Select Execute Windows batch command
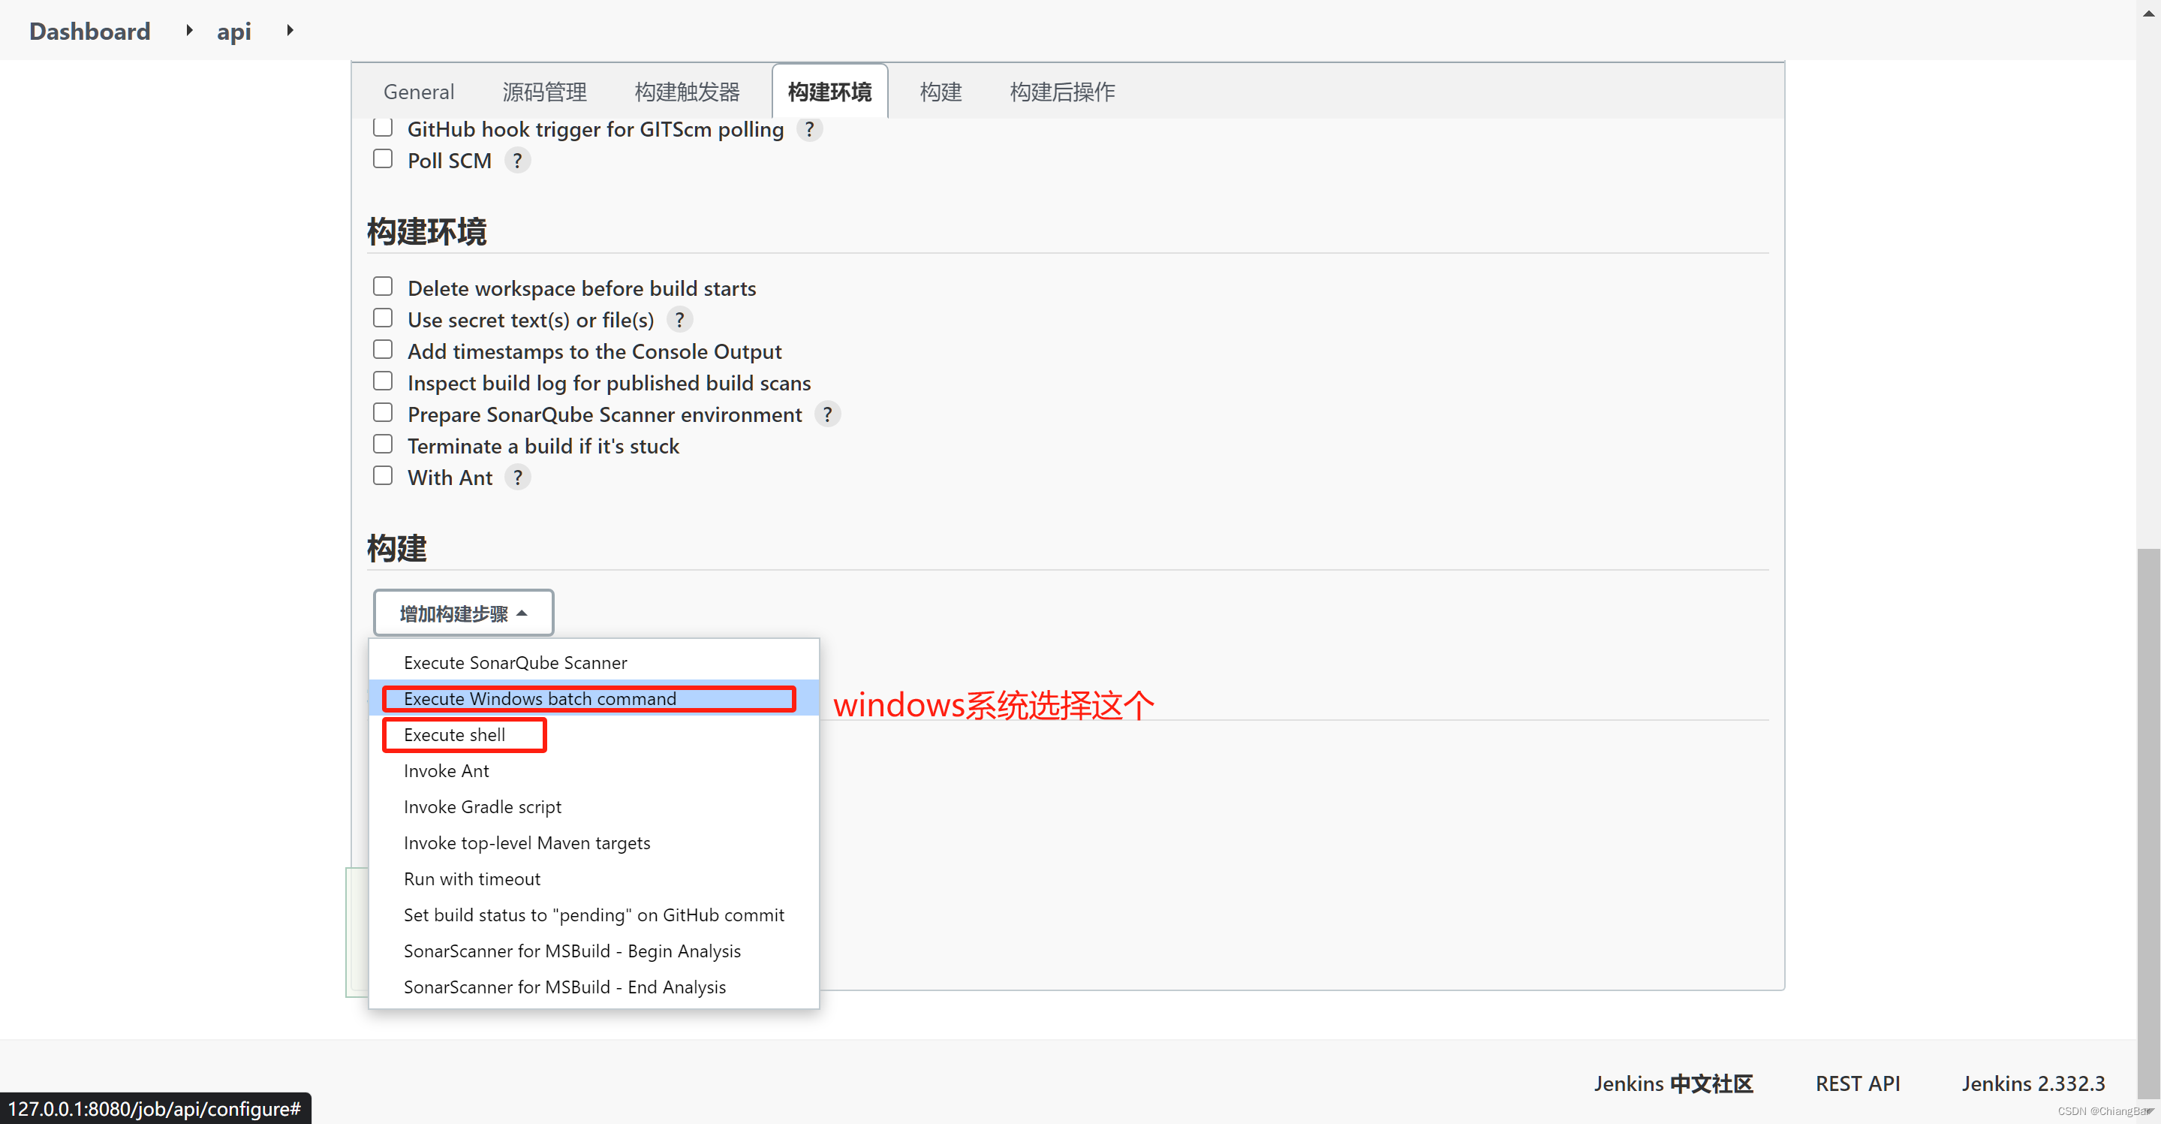 (x=594, y=698)
